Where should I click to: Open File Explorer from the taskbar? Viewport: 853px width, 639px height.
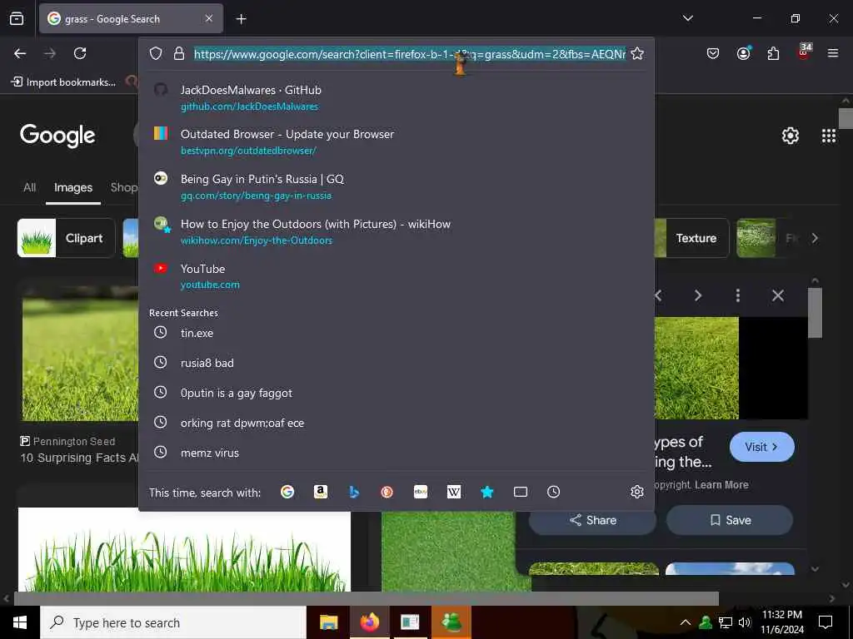click(x=328, y=622)
